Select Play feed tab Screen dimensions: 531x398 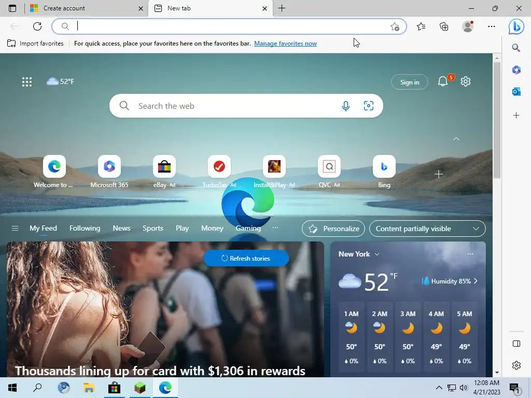(182, 229)
